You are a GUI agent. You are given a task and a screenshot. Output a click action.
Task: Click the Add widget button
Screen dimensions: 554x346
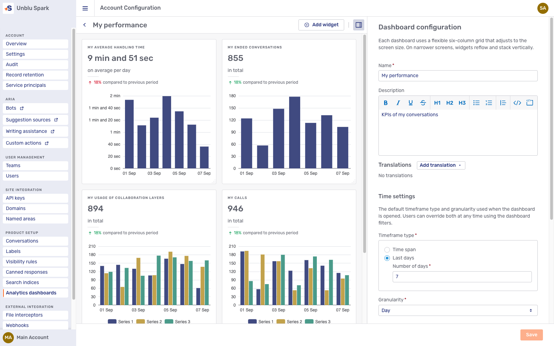[x=321, y=25]
